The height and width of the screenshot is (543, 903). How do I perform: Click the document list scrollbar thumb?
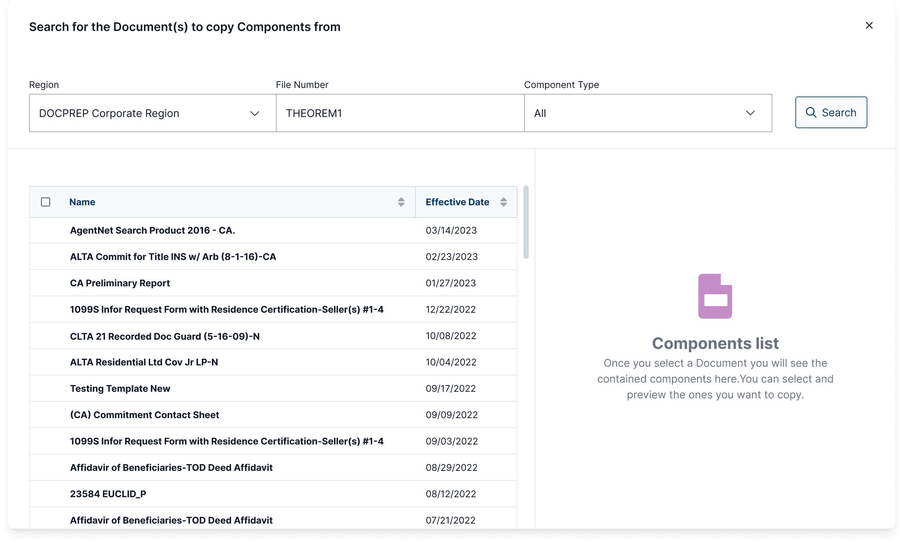point(526,222)
